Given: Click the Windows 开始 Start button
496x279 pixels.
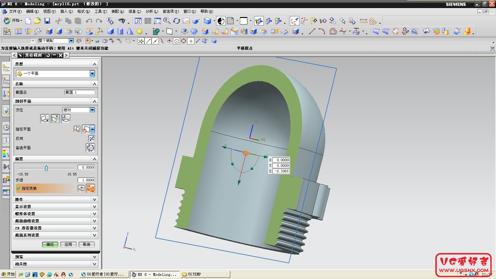Looking at the screenshot, I should (8, 274).
